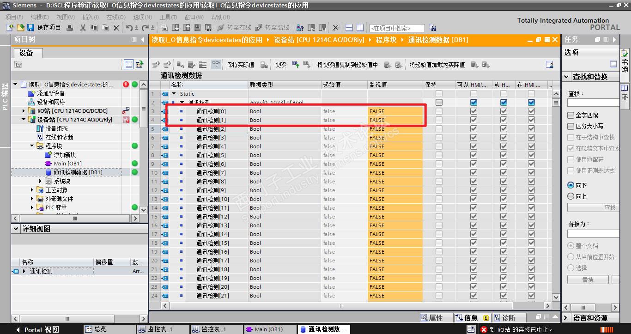Switch to the 总览 tab in bottom bar

coord(109,329)
